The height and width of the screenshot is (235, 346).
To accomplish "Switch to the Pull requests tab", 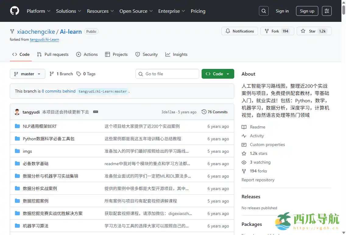I will point(53,54).
